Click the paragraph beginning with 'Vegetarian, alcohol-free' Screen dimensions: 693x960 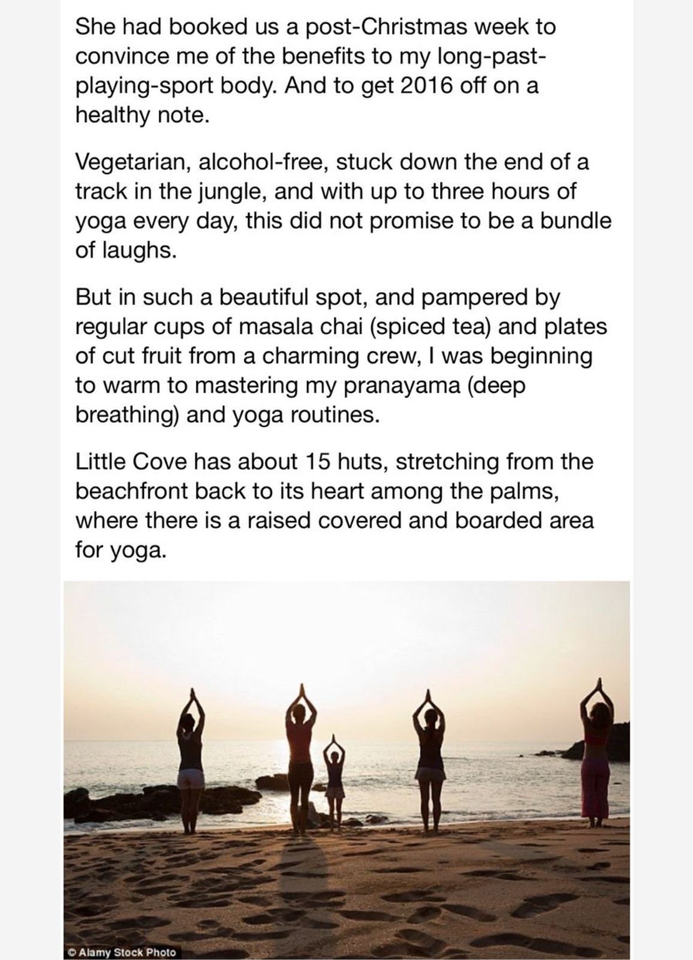click(x=343, y=206)
